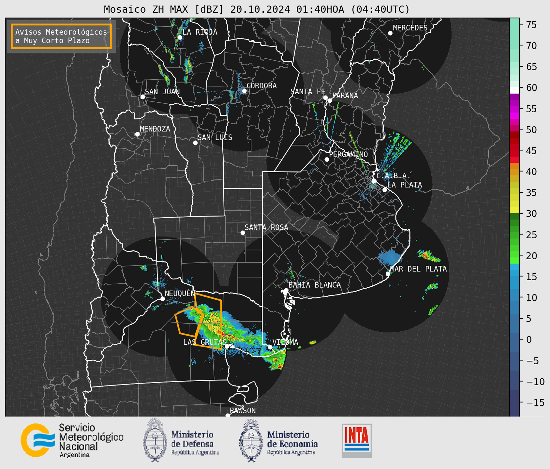Select the Mercedes city marker dot
The width and height of the screenshot is (550, 469).
pos(390,33)
